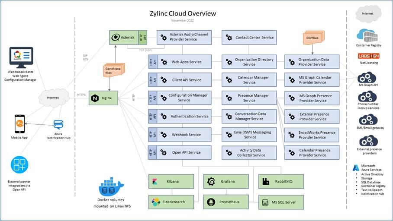Select the RabbitMQ logo icon
Image resolution: width=393 pixels, height=221 pixels.
coord(265,181)
